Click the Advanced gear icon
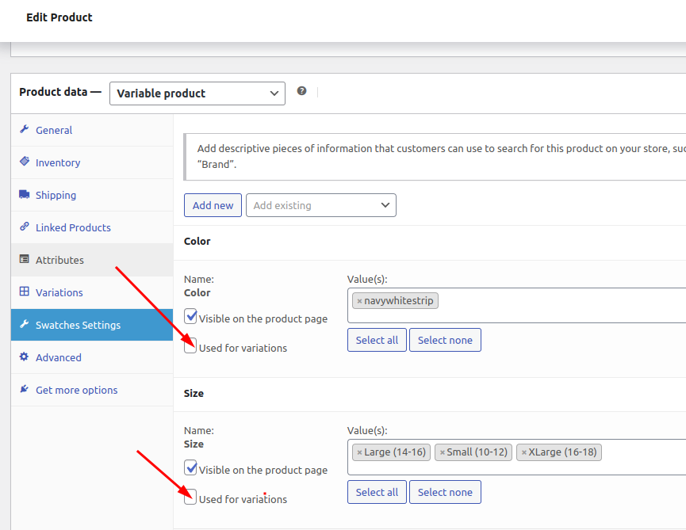This screenshot has width=686, height=530. pyautogui.click(x=25, y=357)
